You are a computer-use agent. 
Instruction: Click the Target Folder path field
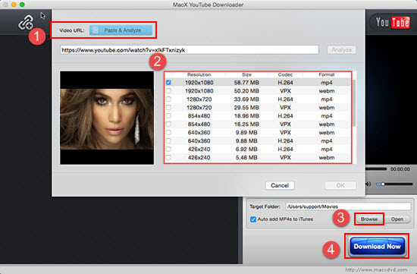[348, 206]
